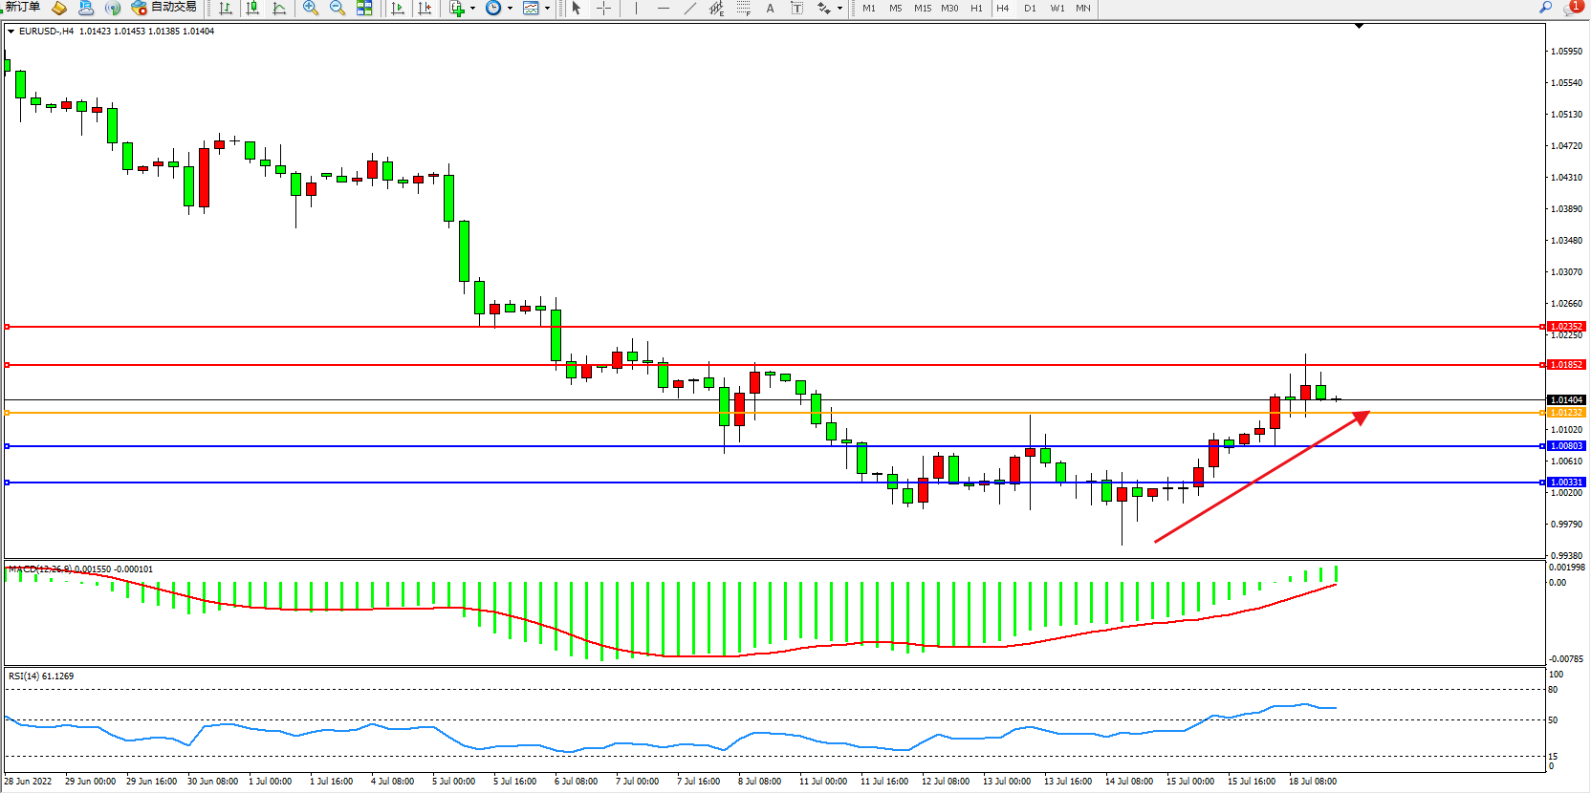Select the Crosshair cursor tool
Viewport: 1591px width, 794px height.
point(604,8)
